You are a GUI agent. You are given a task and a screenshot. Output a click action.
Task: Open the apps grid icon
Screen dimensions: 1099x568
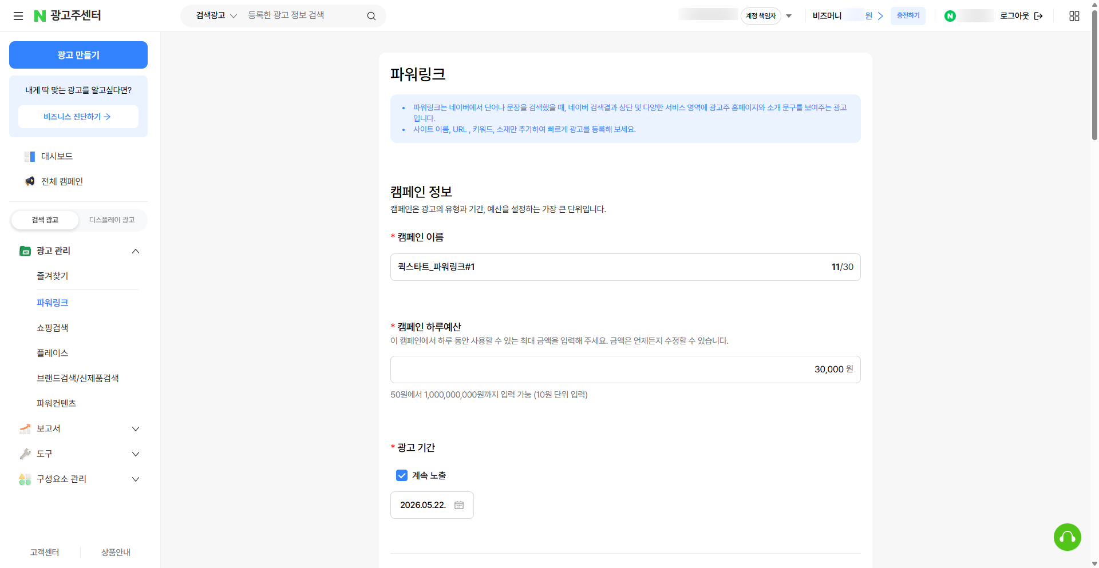click(1074, 16)
